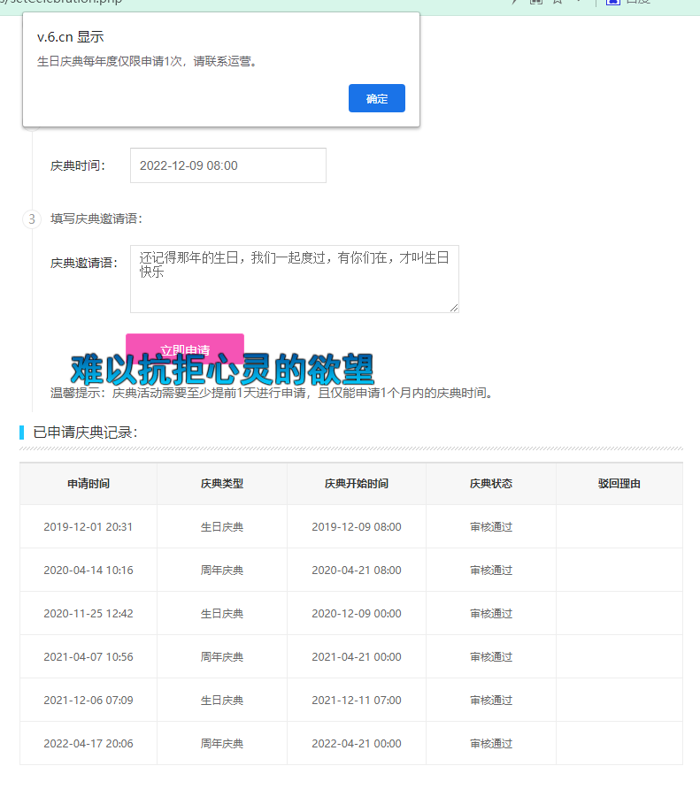The image size is (700, 789).
Task: Click the v.6.cn 显示 alert title
Action: 71,37
